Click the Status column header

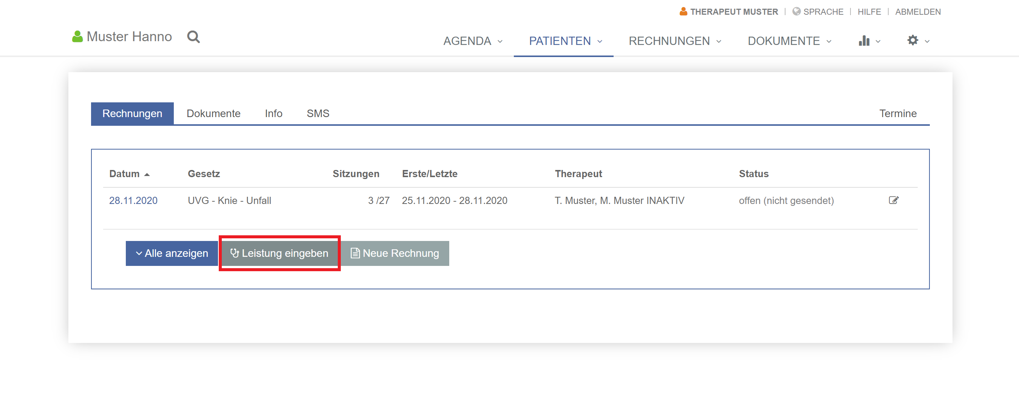click(753, 174)
